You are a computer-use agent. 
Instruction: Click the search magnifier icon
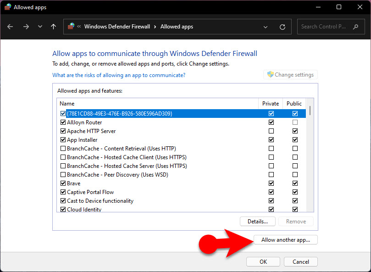pyautogui.click(x=355, y=27)
